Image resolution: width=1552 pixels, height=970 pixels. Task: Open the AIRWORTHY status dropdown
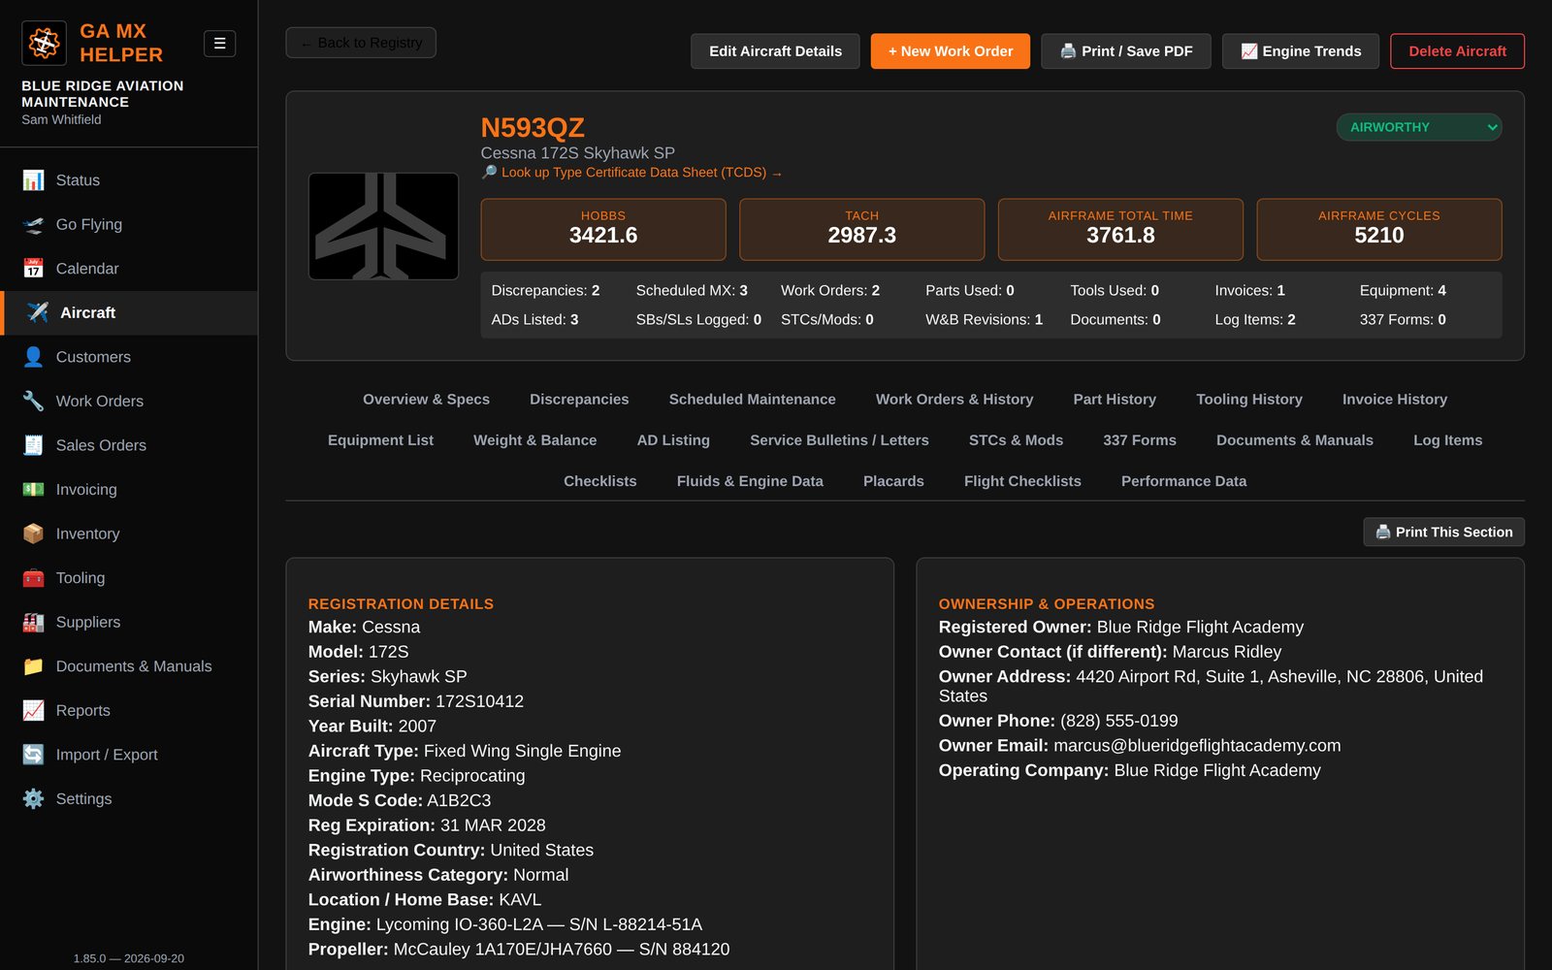[1419, 127]
